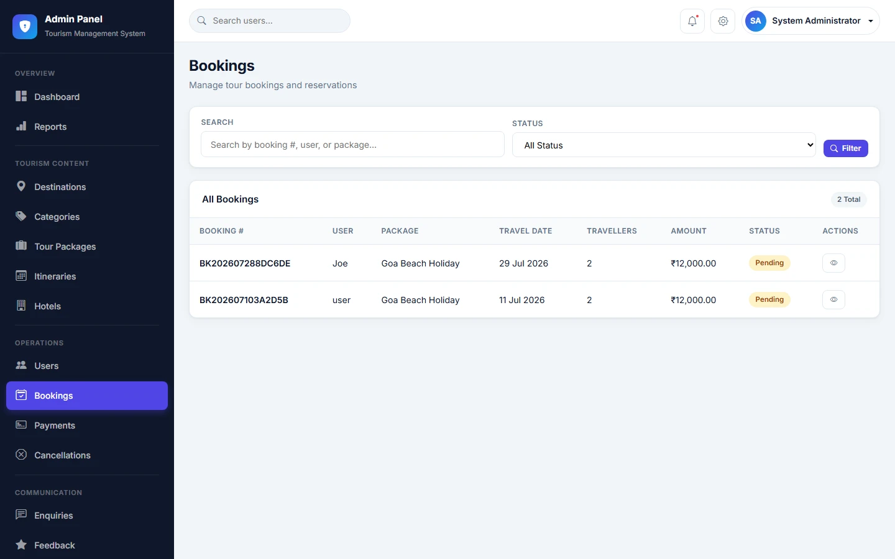This screenshot has width=895, height=559.
Task: Open Itineraries link in sidebar
Action: pyautogui.click(x=87, y=276)
